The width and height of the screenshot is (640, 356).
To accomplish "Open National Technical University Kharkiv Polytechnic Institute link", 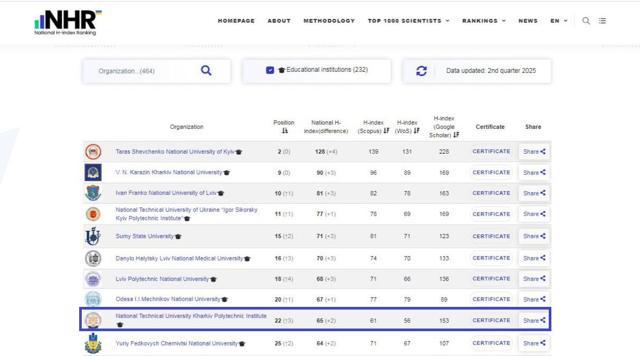I will (x=191, y=316).
